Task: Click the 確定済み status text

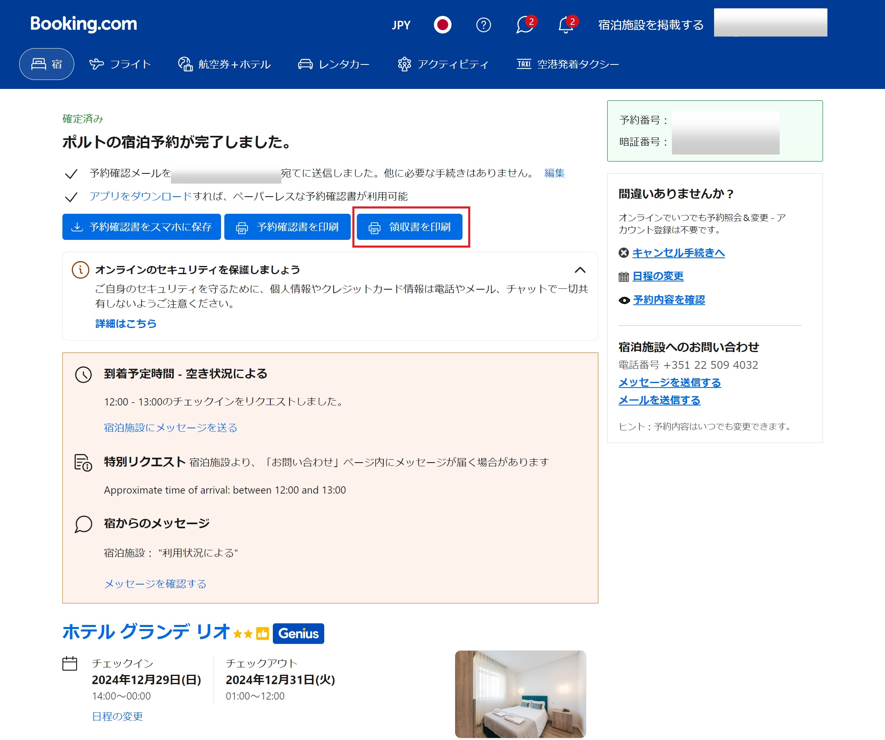Action: point(83,119)
